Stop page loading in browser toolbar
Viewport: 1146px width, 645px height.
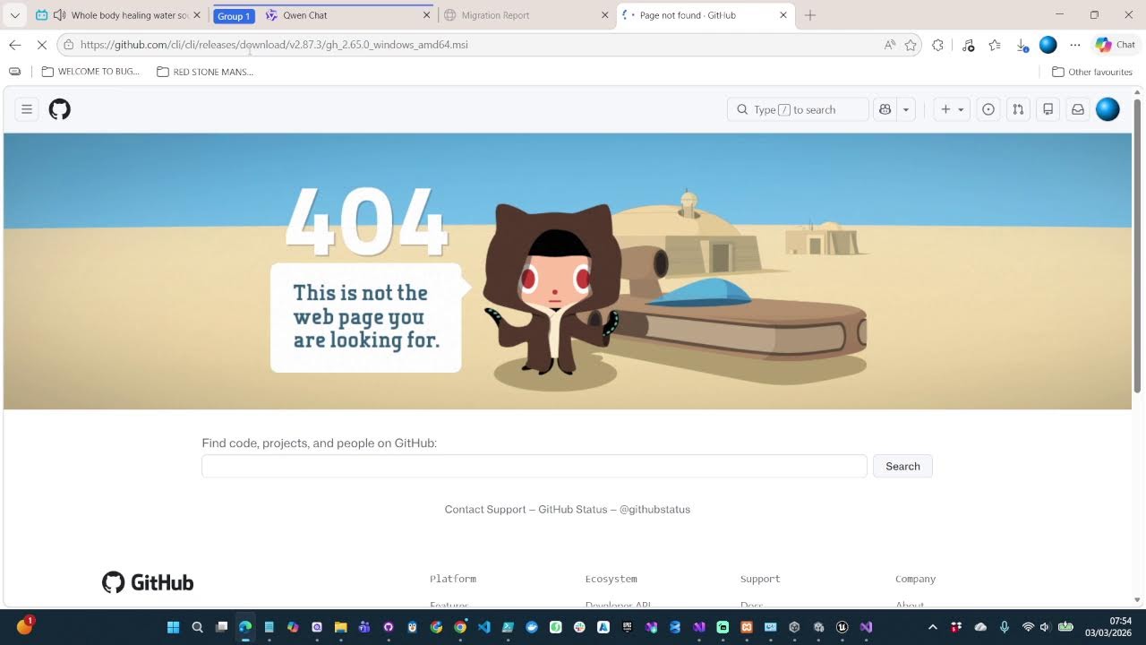point(41,45)
